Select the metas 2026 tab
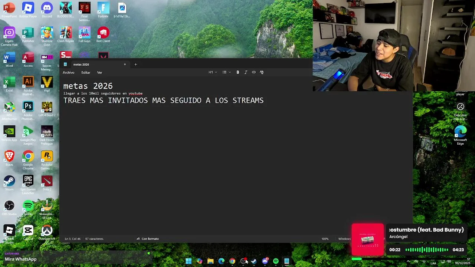 pos(95,65)
